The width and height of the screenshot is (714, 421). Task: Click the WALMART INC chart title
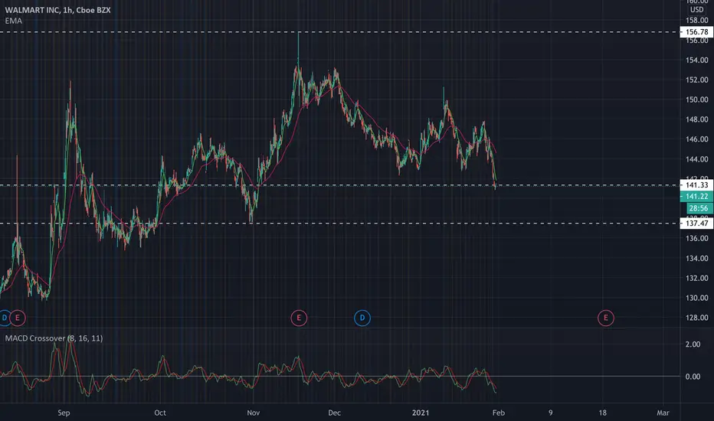click(57, 10)
